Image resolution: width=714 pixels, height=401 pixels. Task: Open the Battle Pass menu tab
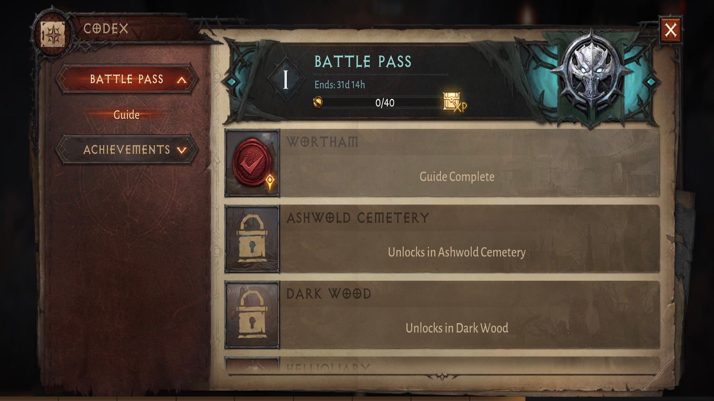(x=126, y=79)
